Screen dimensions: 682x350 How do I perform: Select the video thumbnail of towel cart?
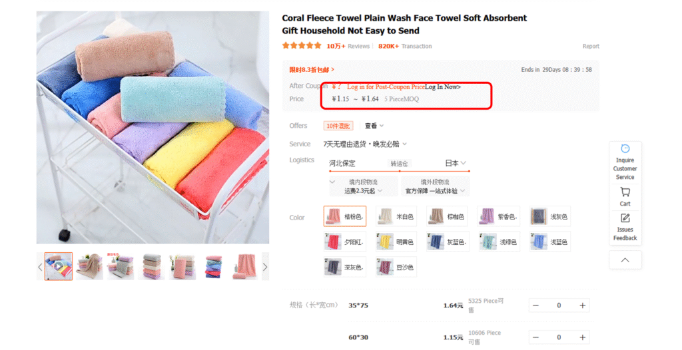[59, 266]
